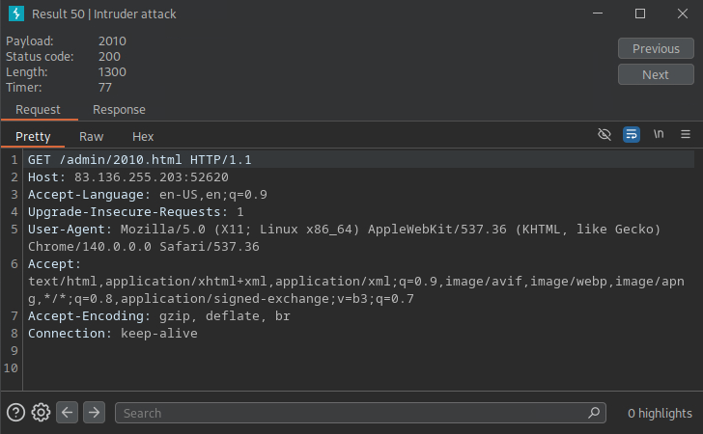Screen dimensions: 703x434
Task: Click the Previous result button
Action: [x=656, y=48]
